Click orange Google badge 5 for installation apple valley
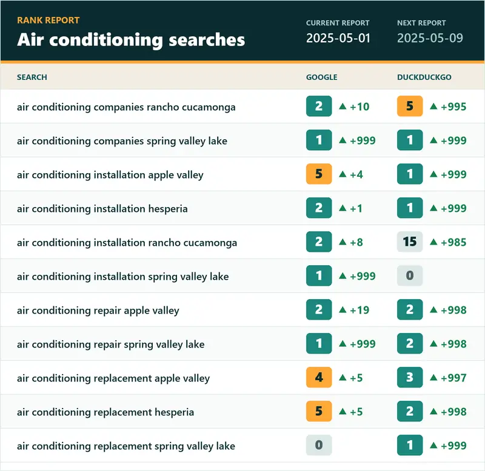Viewport: 485px width, 471px height. (x=319, y=174)
